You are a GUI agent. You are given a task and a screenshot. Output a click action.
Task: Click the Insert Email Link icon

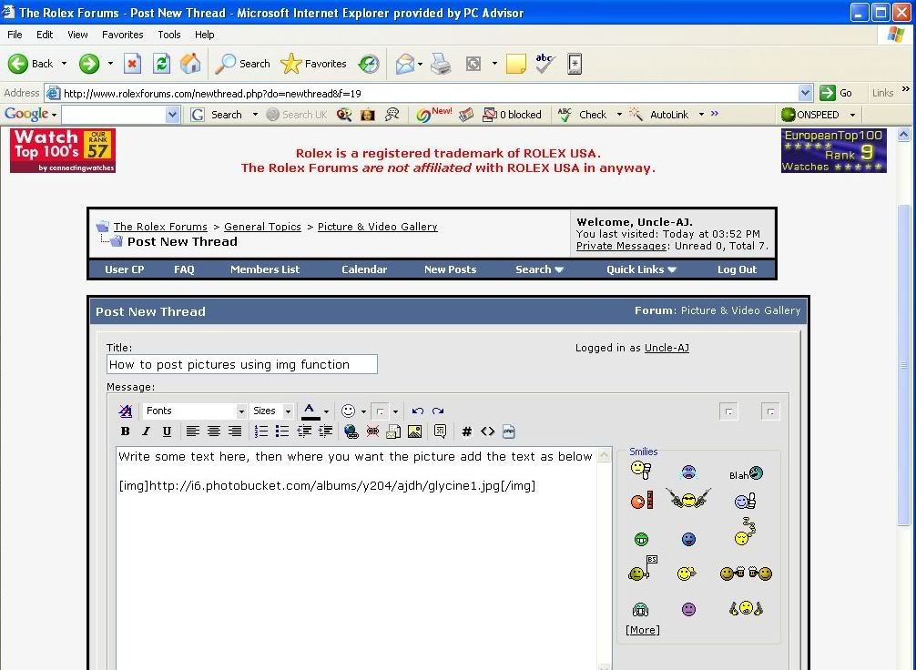point(393,431)
